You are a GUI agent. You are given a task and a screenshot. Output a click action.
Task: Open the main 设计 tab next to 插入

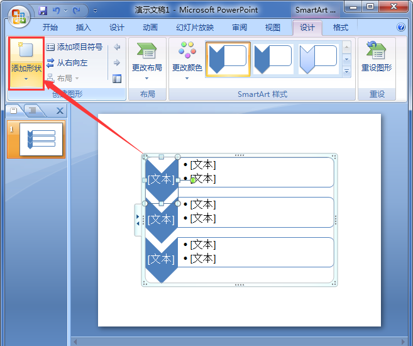pyautogui.click(x=117, y=28)
